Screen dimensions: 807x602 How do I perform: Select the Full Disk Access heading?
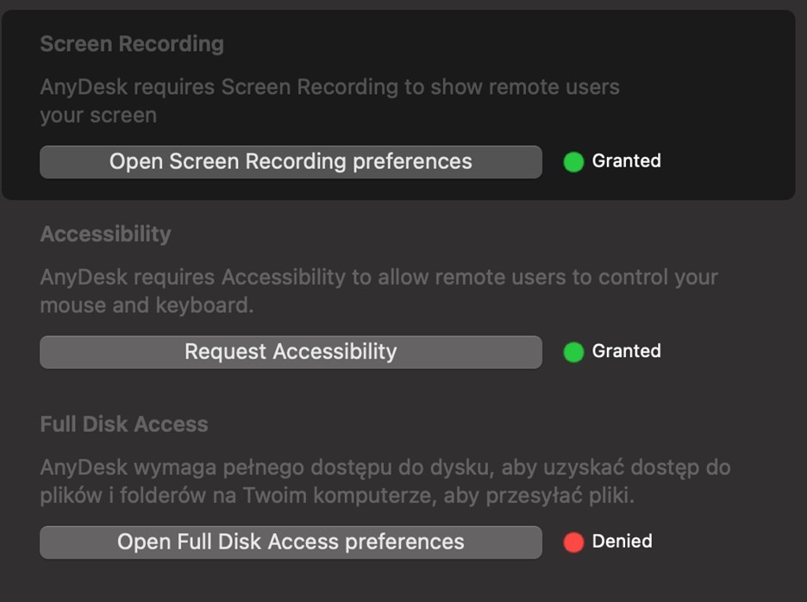[x=124, y=424]
